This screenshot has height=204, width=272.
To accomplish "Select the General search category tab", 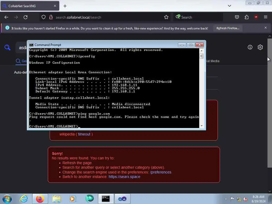I will pos(21,61).
